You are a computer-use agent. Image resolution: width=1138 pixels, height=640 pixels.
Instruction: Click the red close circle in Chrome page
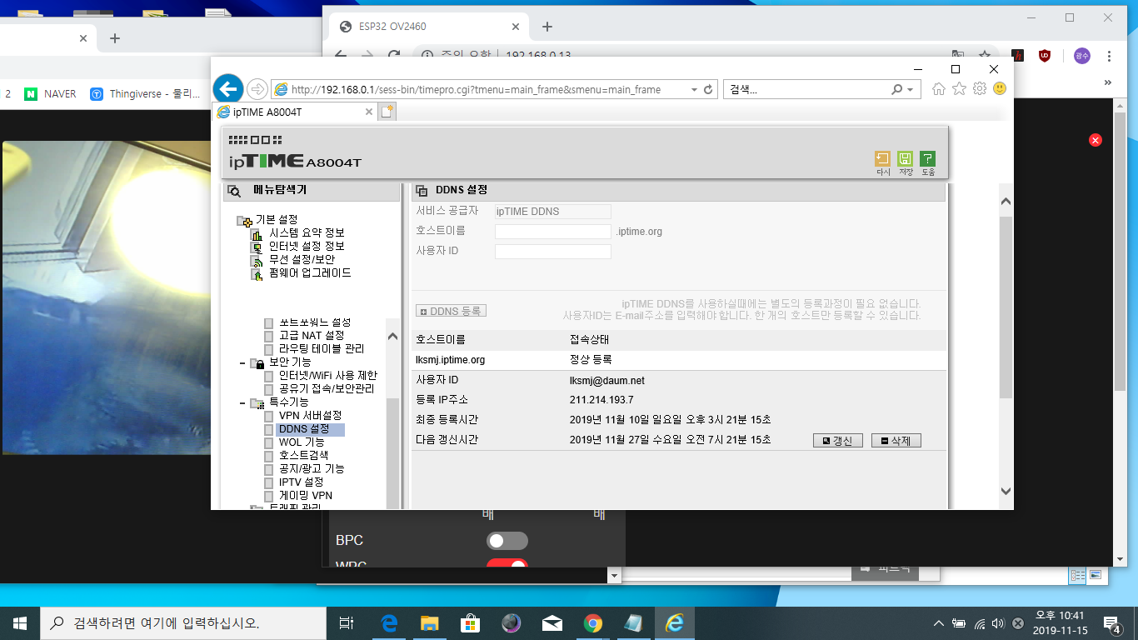tap(1096, 140)
